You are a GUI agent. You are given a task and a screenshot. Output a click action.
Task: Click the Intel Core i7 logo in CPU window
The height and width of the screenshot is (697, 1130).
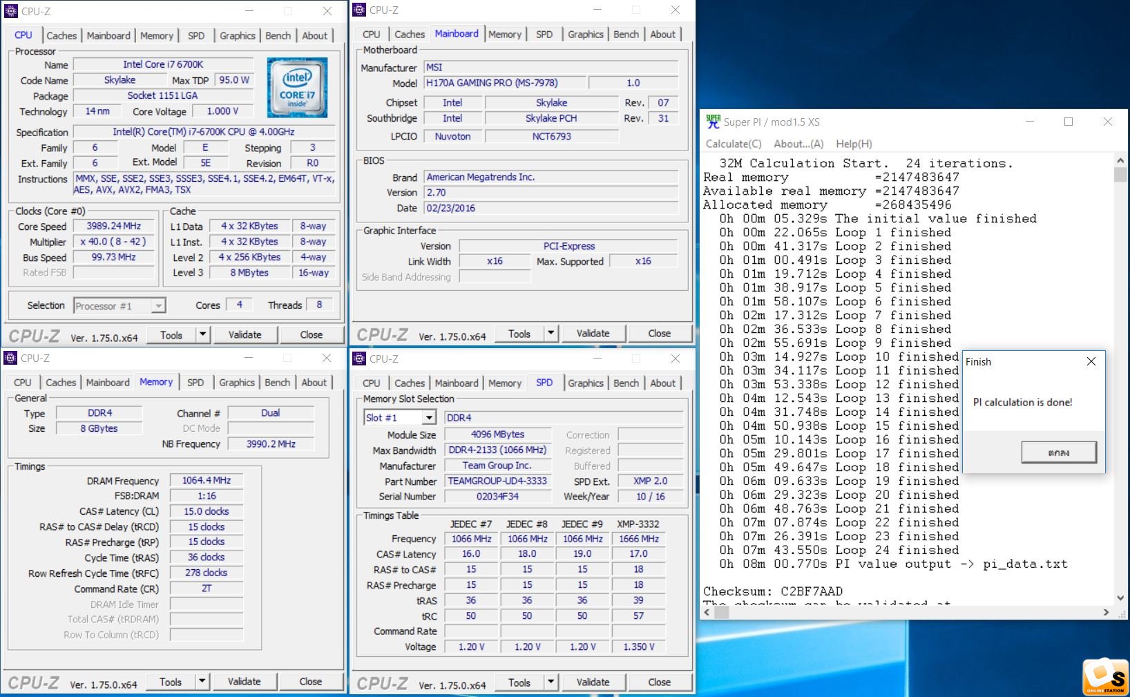tap(297, 87)
